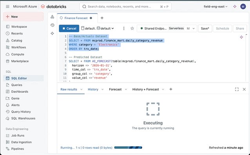This screenshot has height=155, width=250.
Task: Click the Marketplace icon
Action: (x=7, y=61)
